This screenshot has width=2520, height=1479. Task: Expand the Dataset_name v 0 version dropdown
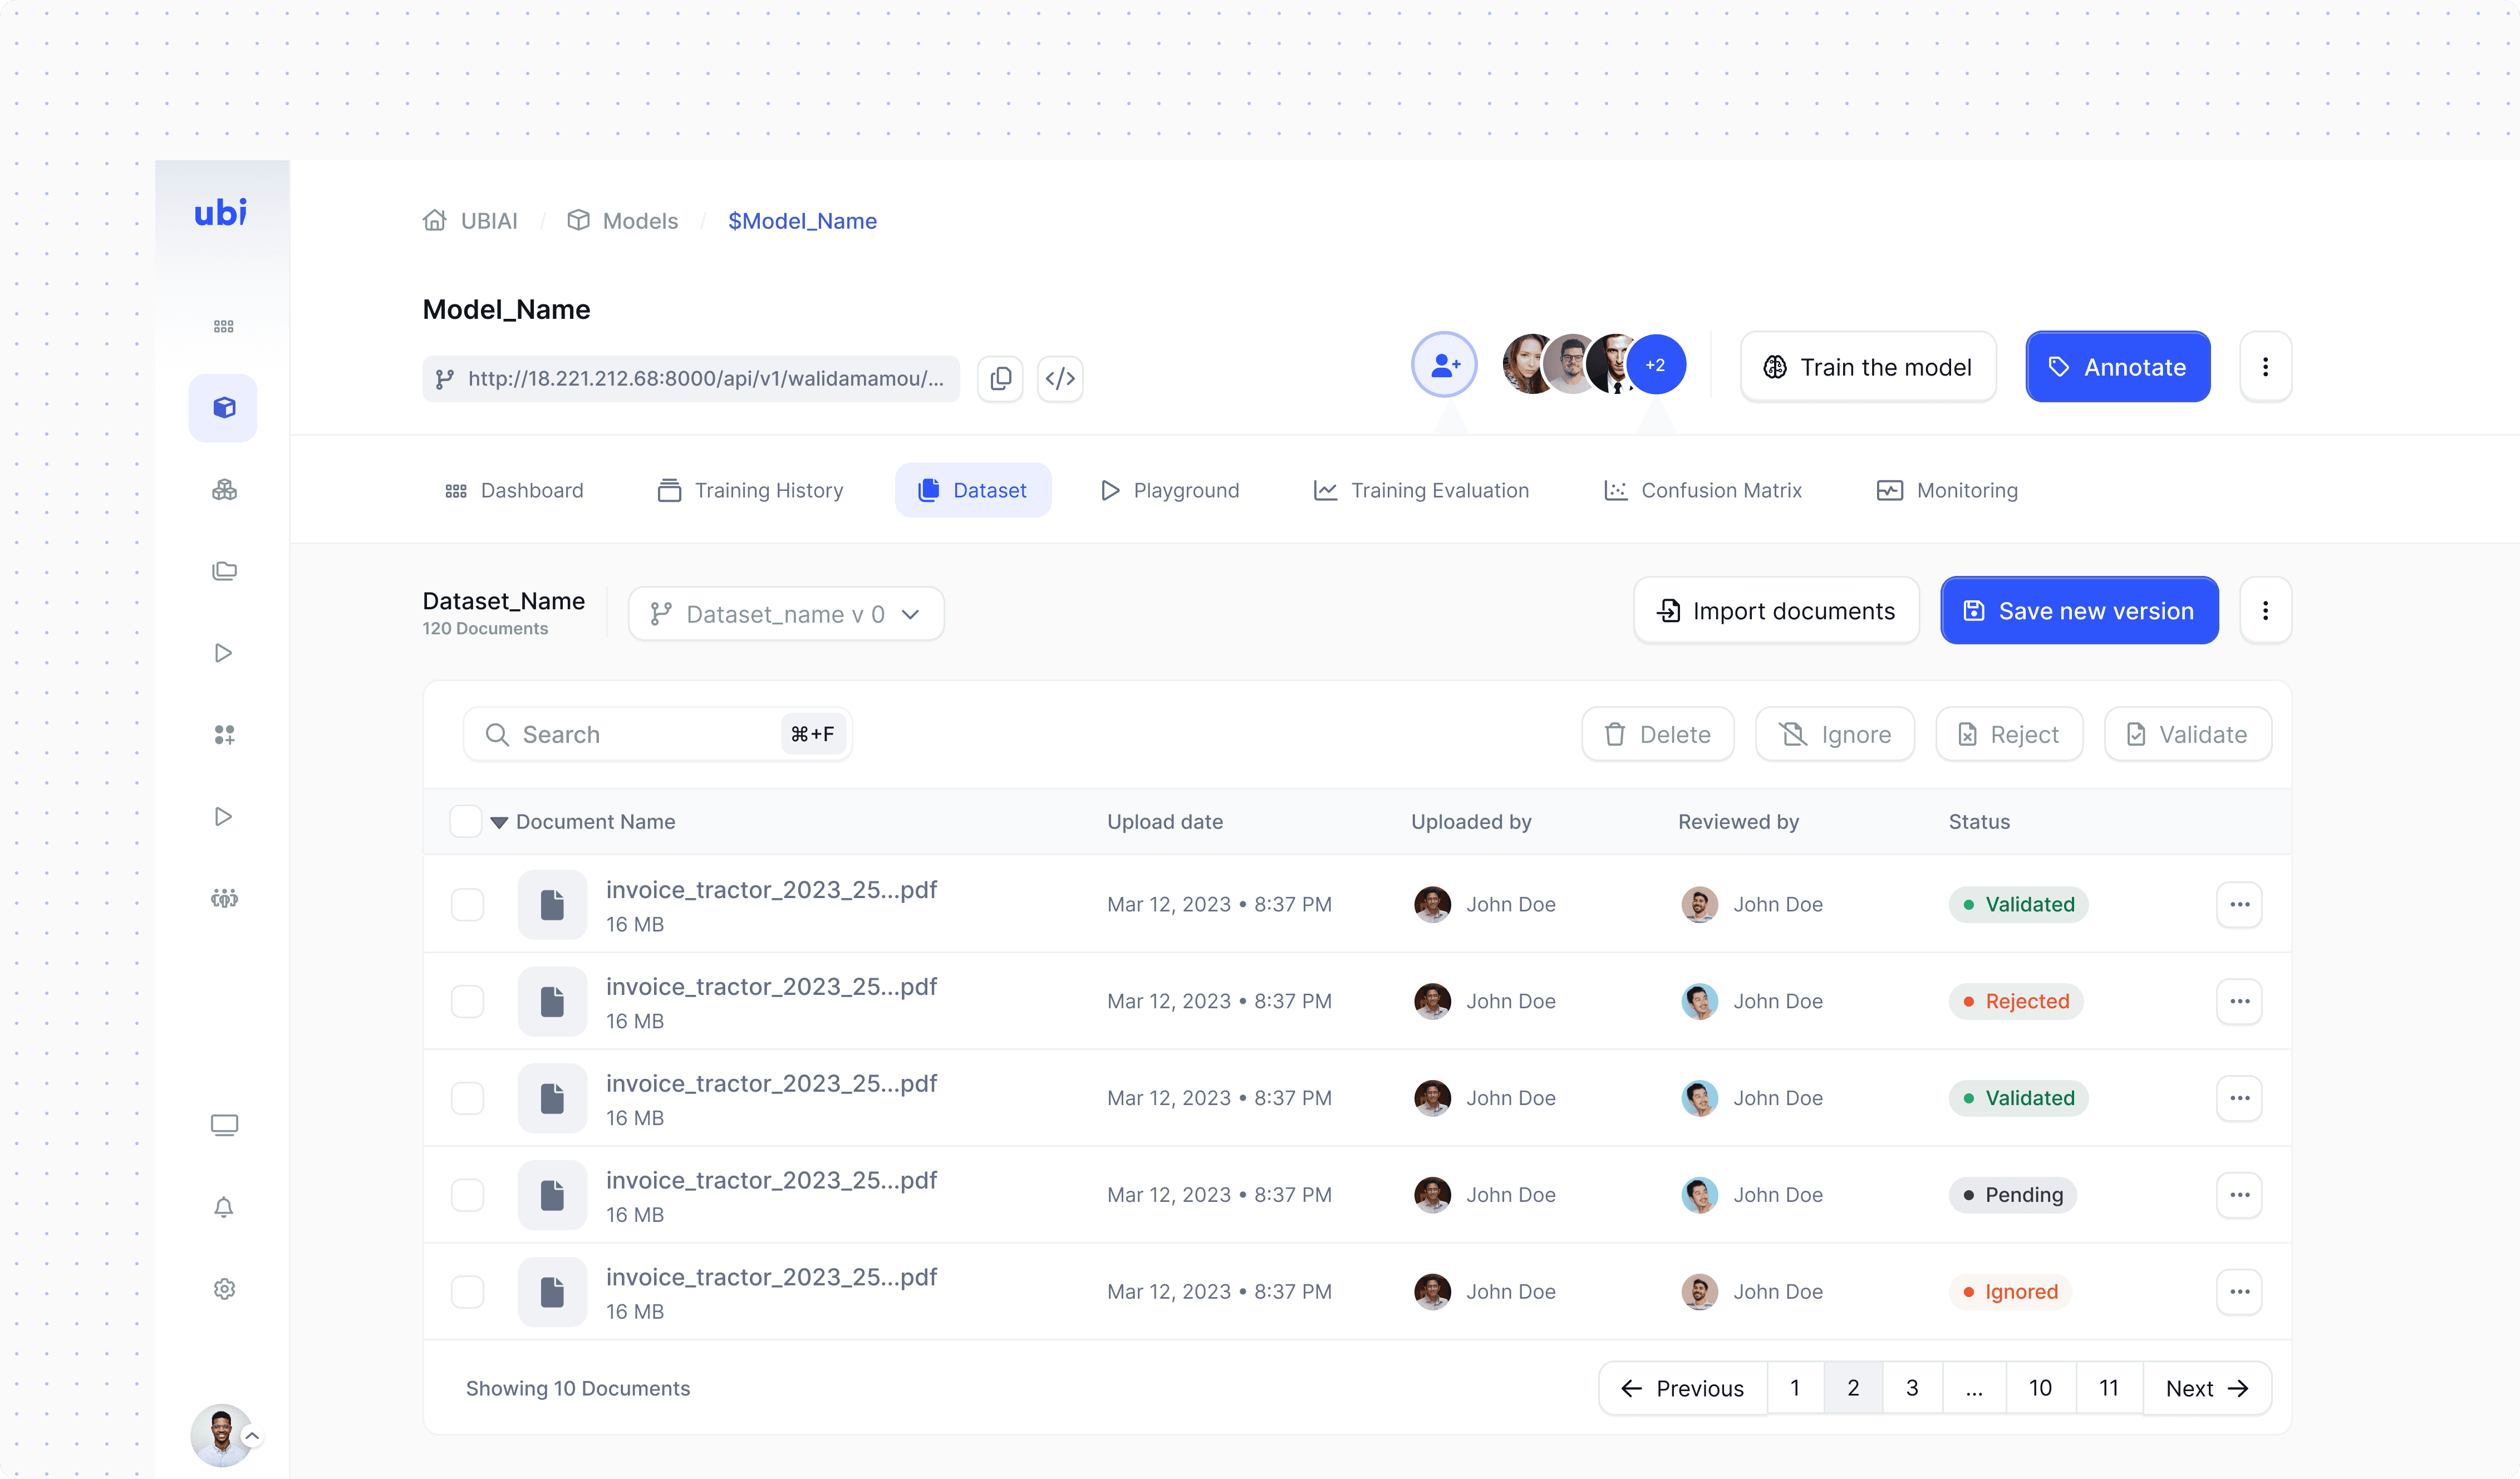click(x=786, y=614)
